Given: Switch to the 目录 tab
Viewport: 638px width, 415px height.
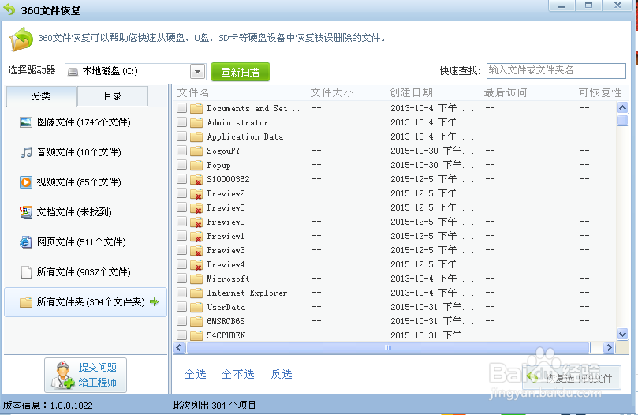Looking at the screenshot, I should [x=113, y=96].
